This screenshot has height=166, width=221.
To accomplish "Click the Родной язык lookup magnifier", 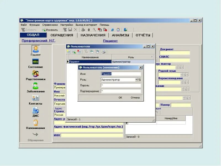I will [x=184, y=75].
